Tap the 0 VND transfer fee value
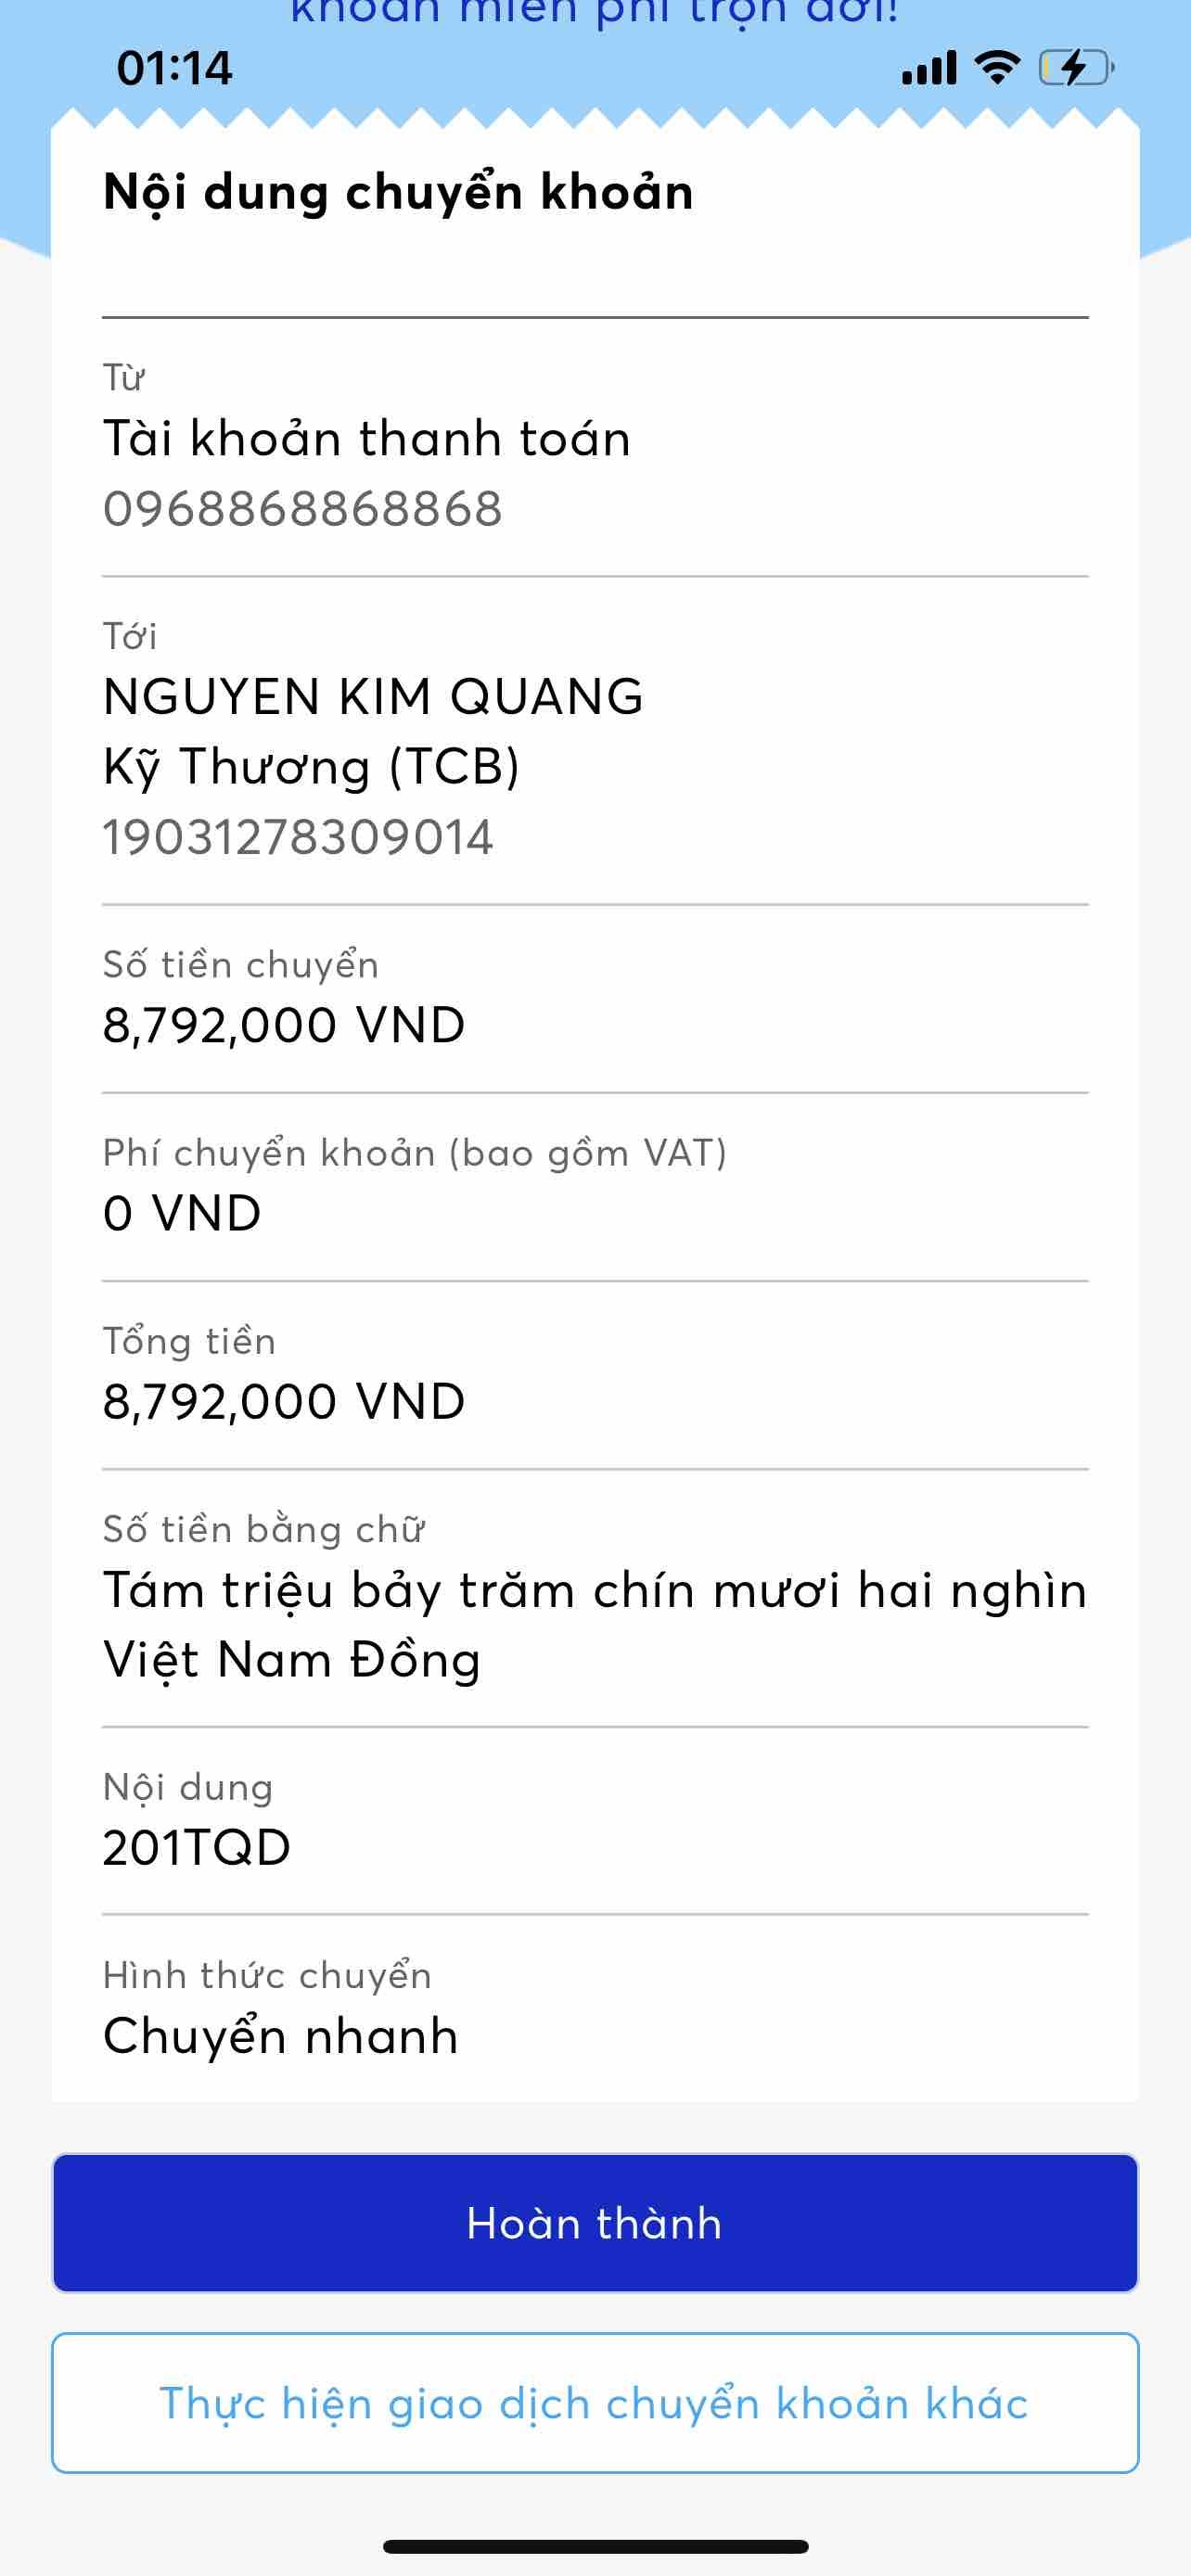The height and width of the screenshot is (2576, 1191). point(182,1213)
